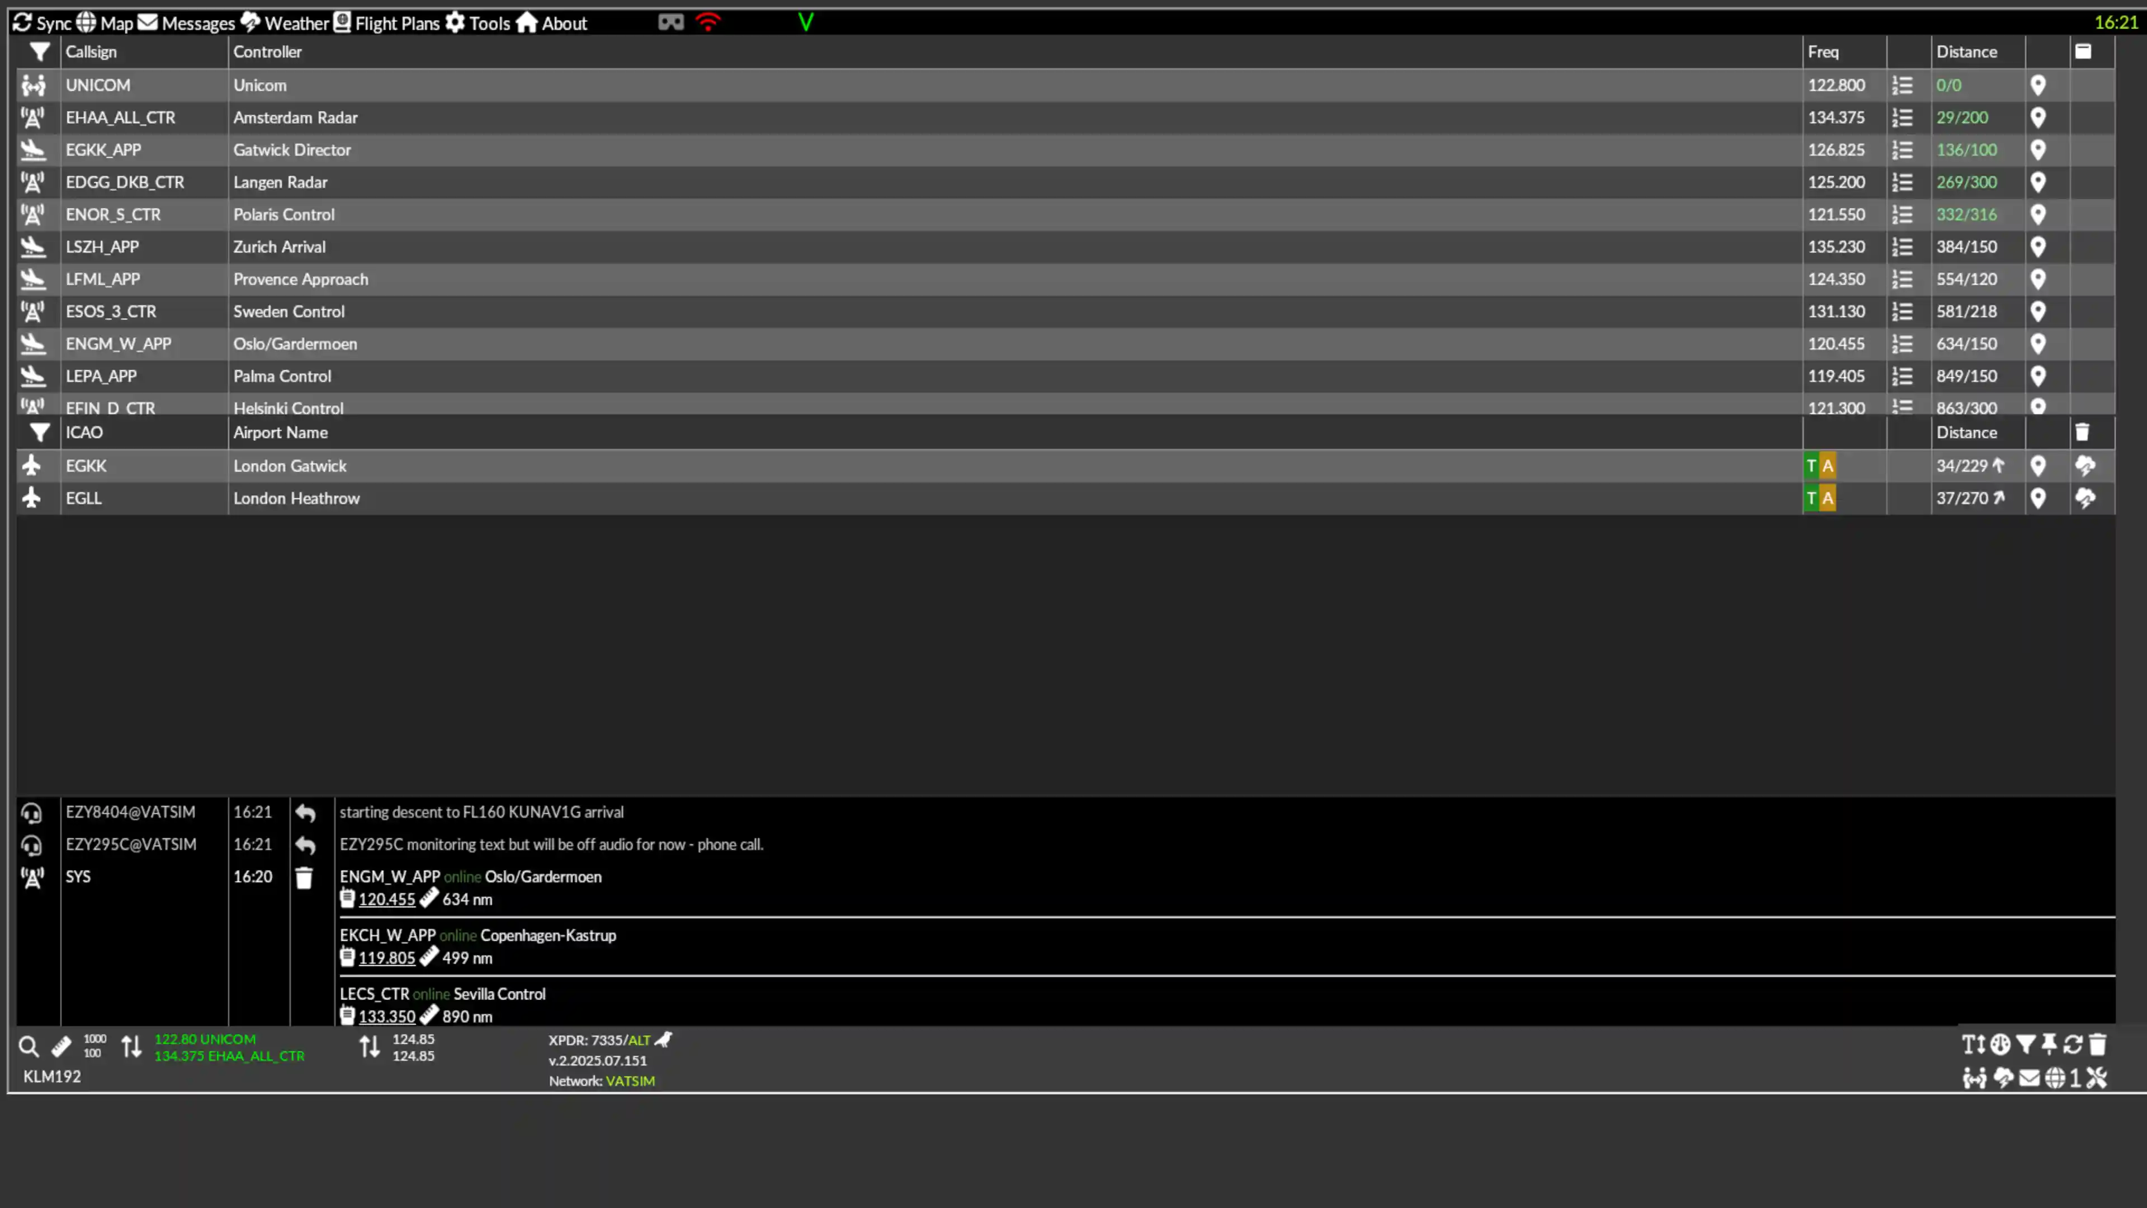Toggle the controller list callsign filter
Screen dimensions: 2147x1208
[x=39, y=51]
